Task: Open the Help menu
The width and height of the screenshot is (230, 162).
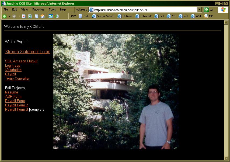Action: [x=63, y=9]
